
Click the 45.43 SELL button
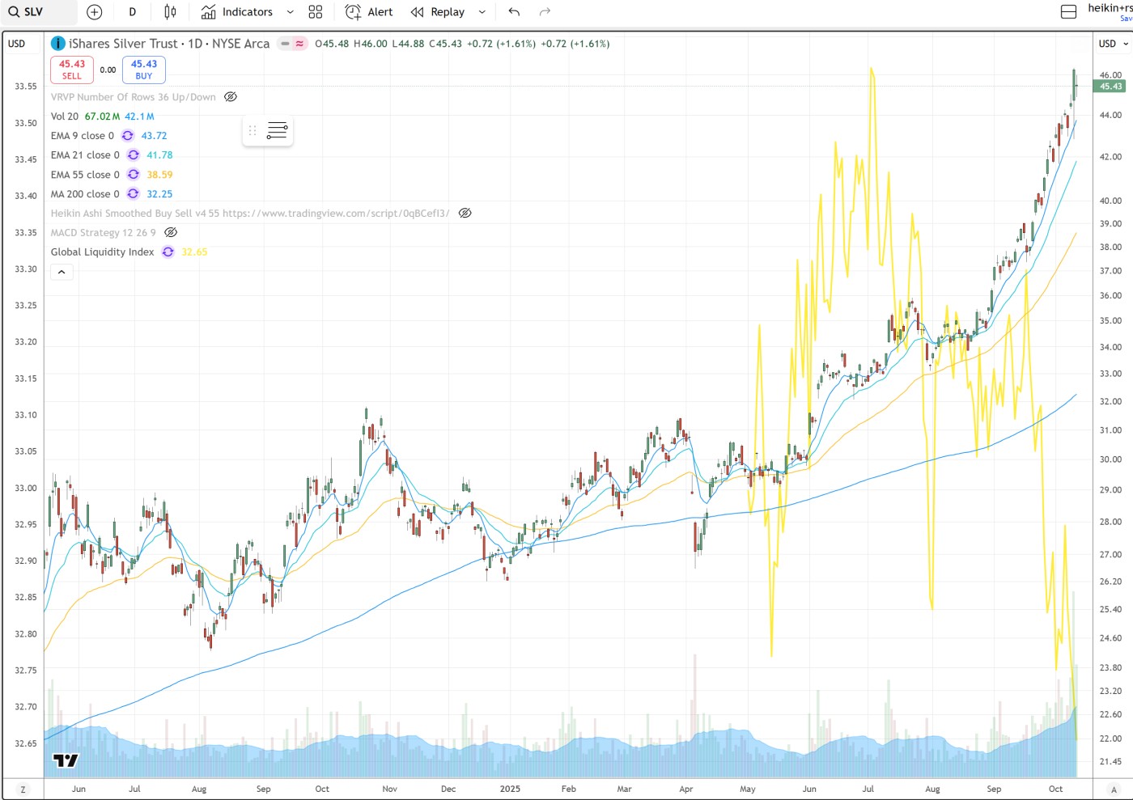[72, 70]
